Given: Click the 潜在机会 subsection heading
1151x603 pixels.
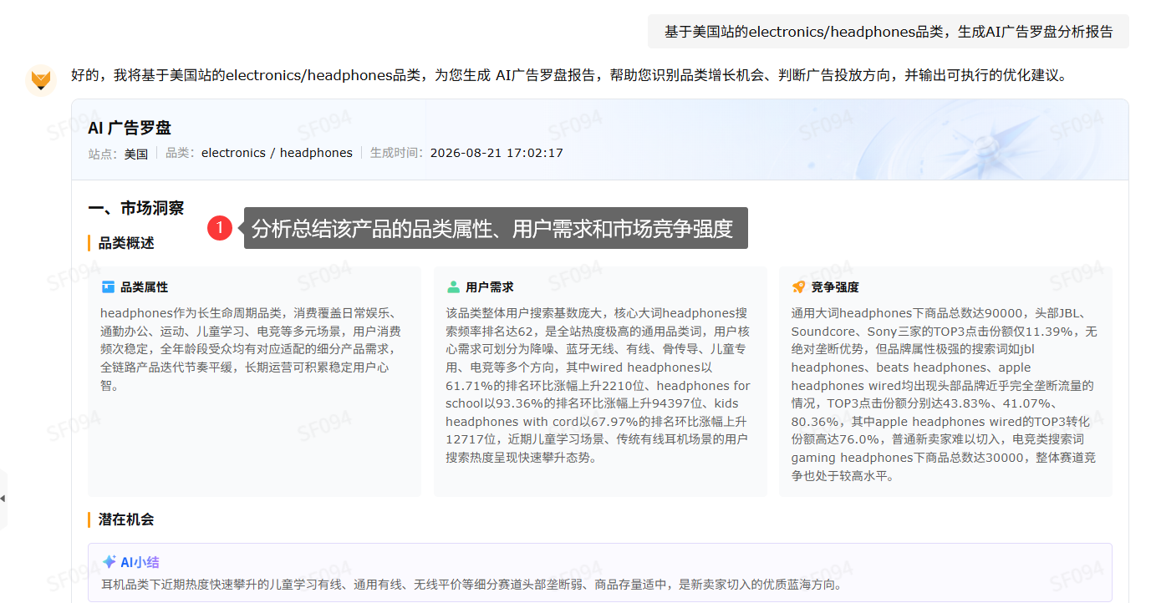Looking at the screenshot, I should [126, 519].
